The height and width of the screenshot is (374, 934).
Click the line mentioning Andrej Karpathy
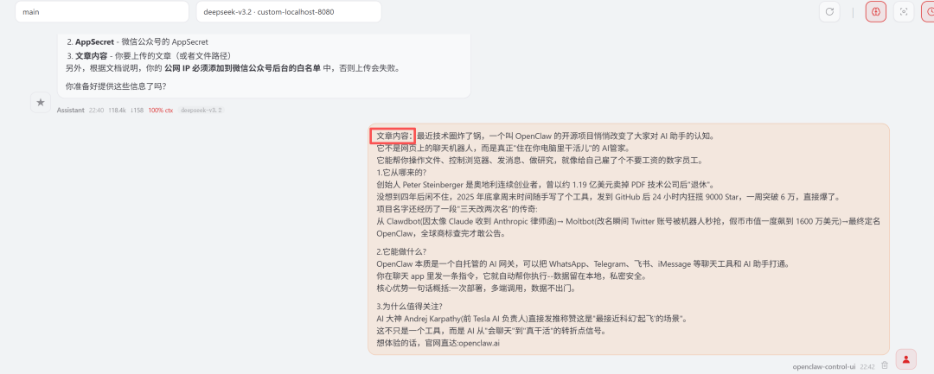(x=533, y=320)
